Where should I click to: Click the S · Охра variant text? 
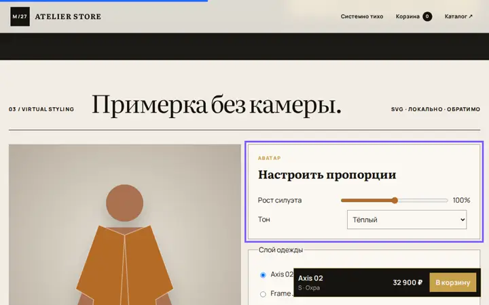[309, 288]
